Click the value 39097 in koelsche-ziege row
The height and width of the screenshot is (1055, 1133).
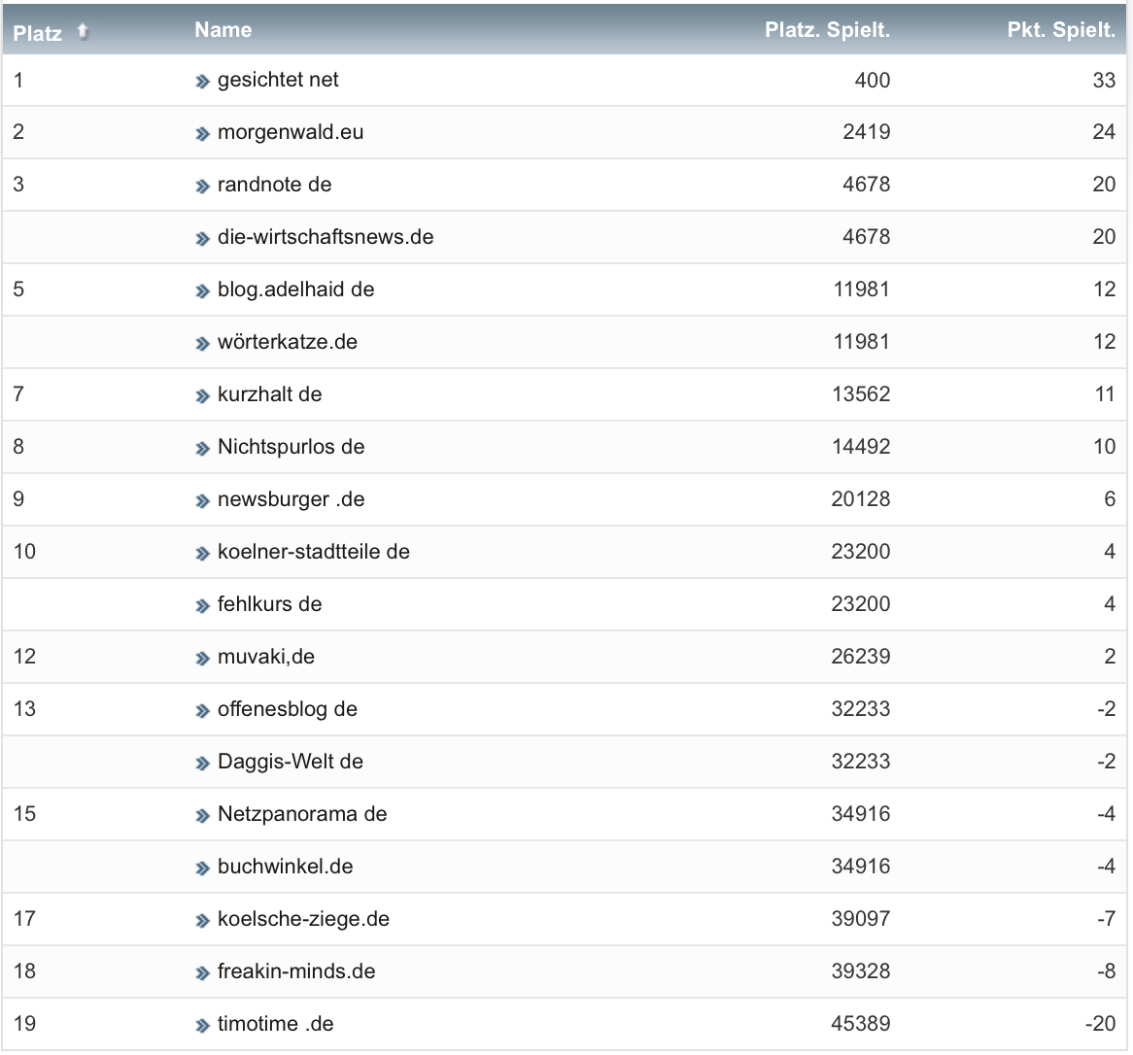coord(861,919)
